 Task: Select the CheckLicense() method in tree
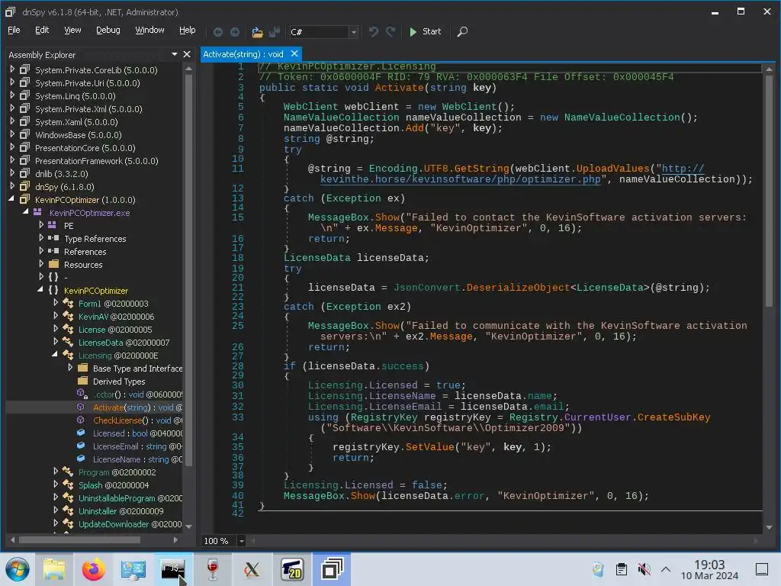tap(137, 420)
